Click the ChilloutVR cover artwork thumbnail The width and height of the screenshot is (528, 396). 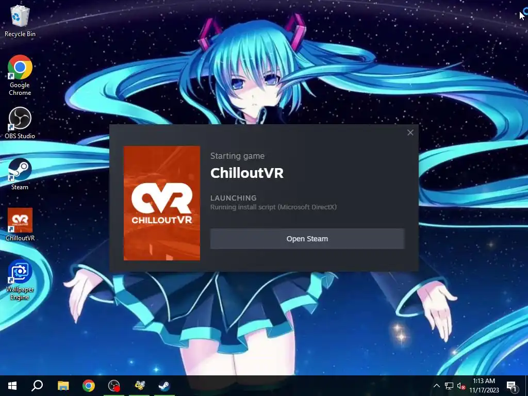point(161,203)
